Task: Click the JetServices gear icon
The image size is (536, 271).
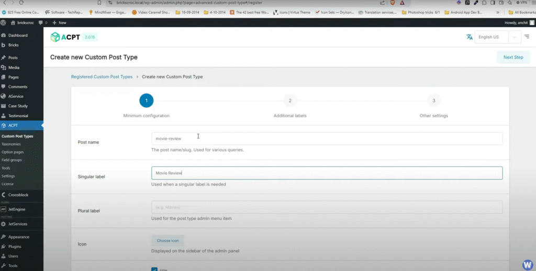Action: [x=4, y=224]
